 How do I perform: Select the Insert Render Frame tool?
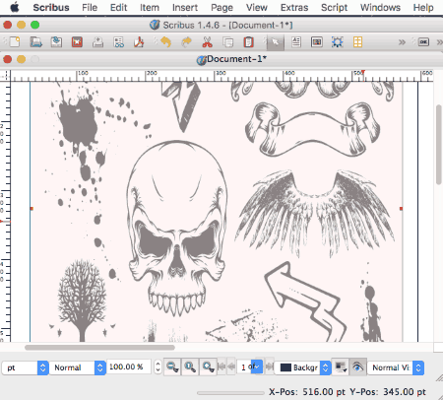coord(338,42)
